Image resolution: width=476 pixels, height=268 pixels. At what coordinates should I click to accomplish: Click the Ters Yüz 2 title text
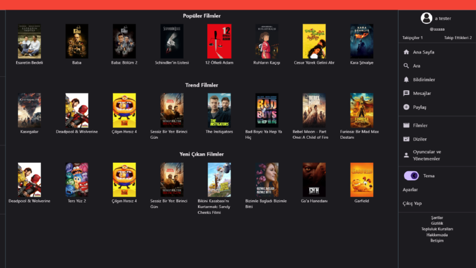[x=77, y=201]
